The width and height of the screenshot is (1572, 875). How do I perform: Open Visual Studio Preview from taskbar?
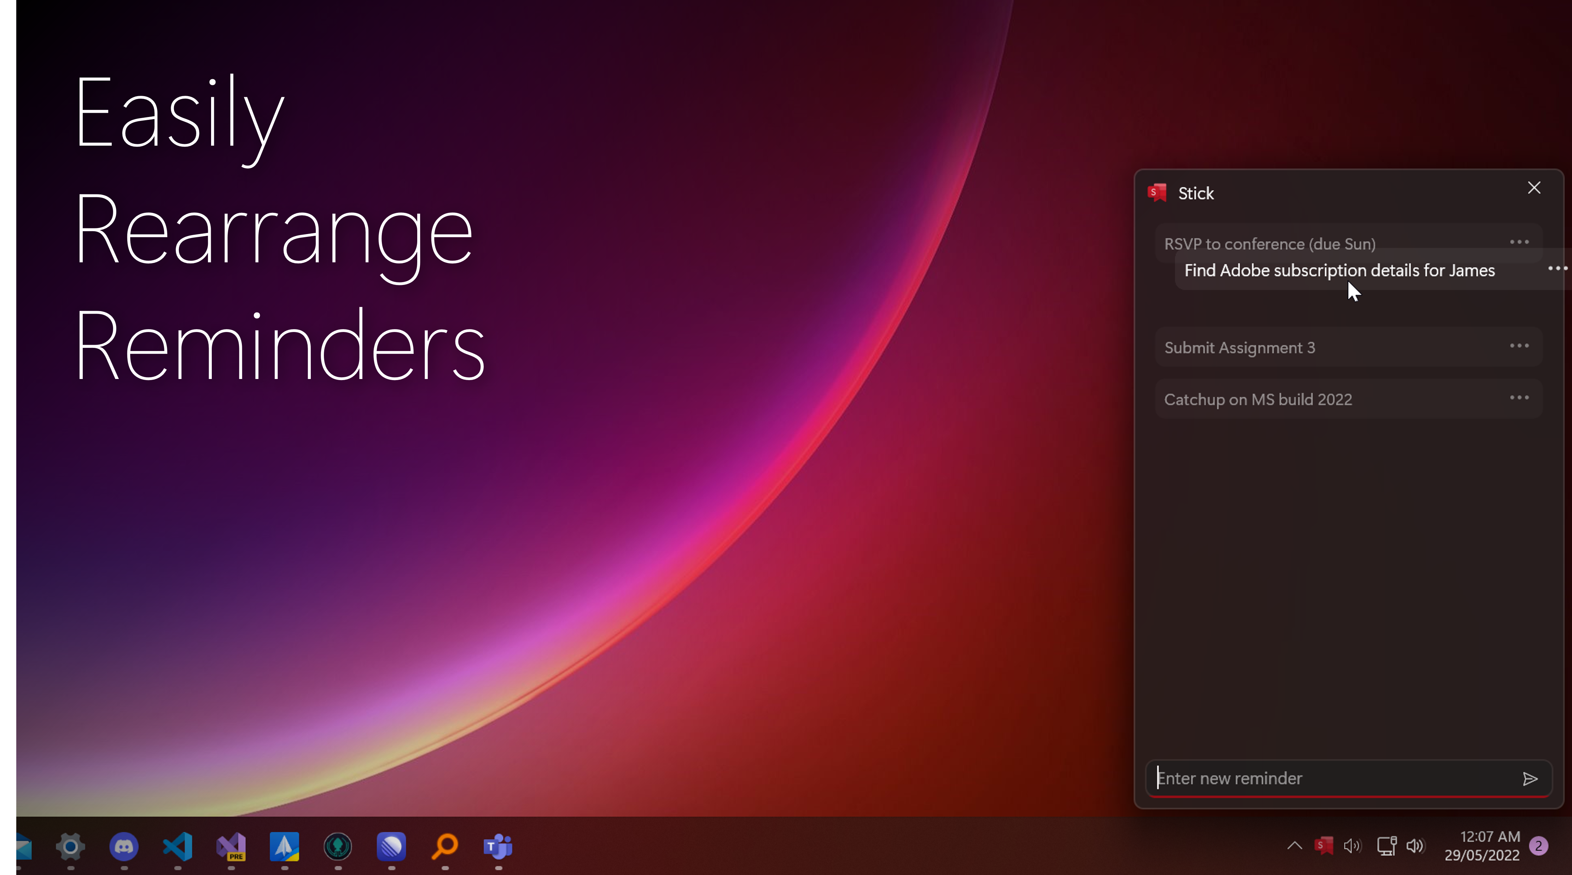(x=231, y=846)
